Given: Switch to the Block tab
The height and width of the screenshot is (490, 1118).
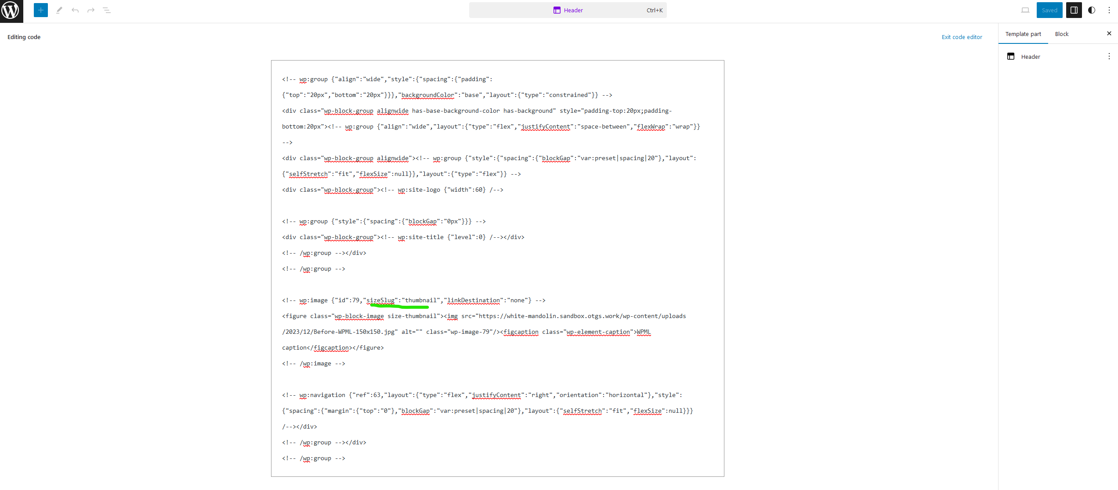Looking at the screenshot, I should 1061,34.
